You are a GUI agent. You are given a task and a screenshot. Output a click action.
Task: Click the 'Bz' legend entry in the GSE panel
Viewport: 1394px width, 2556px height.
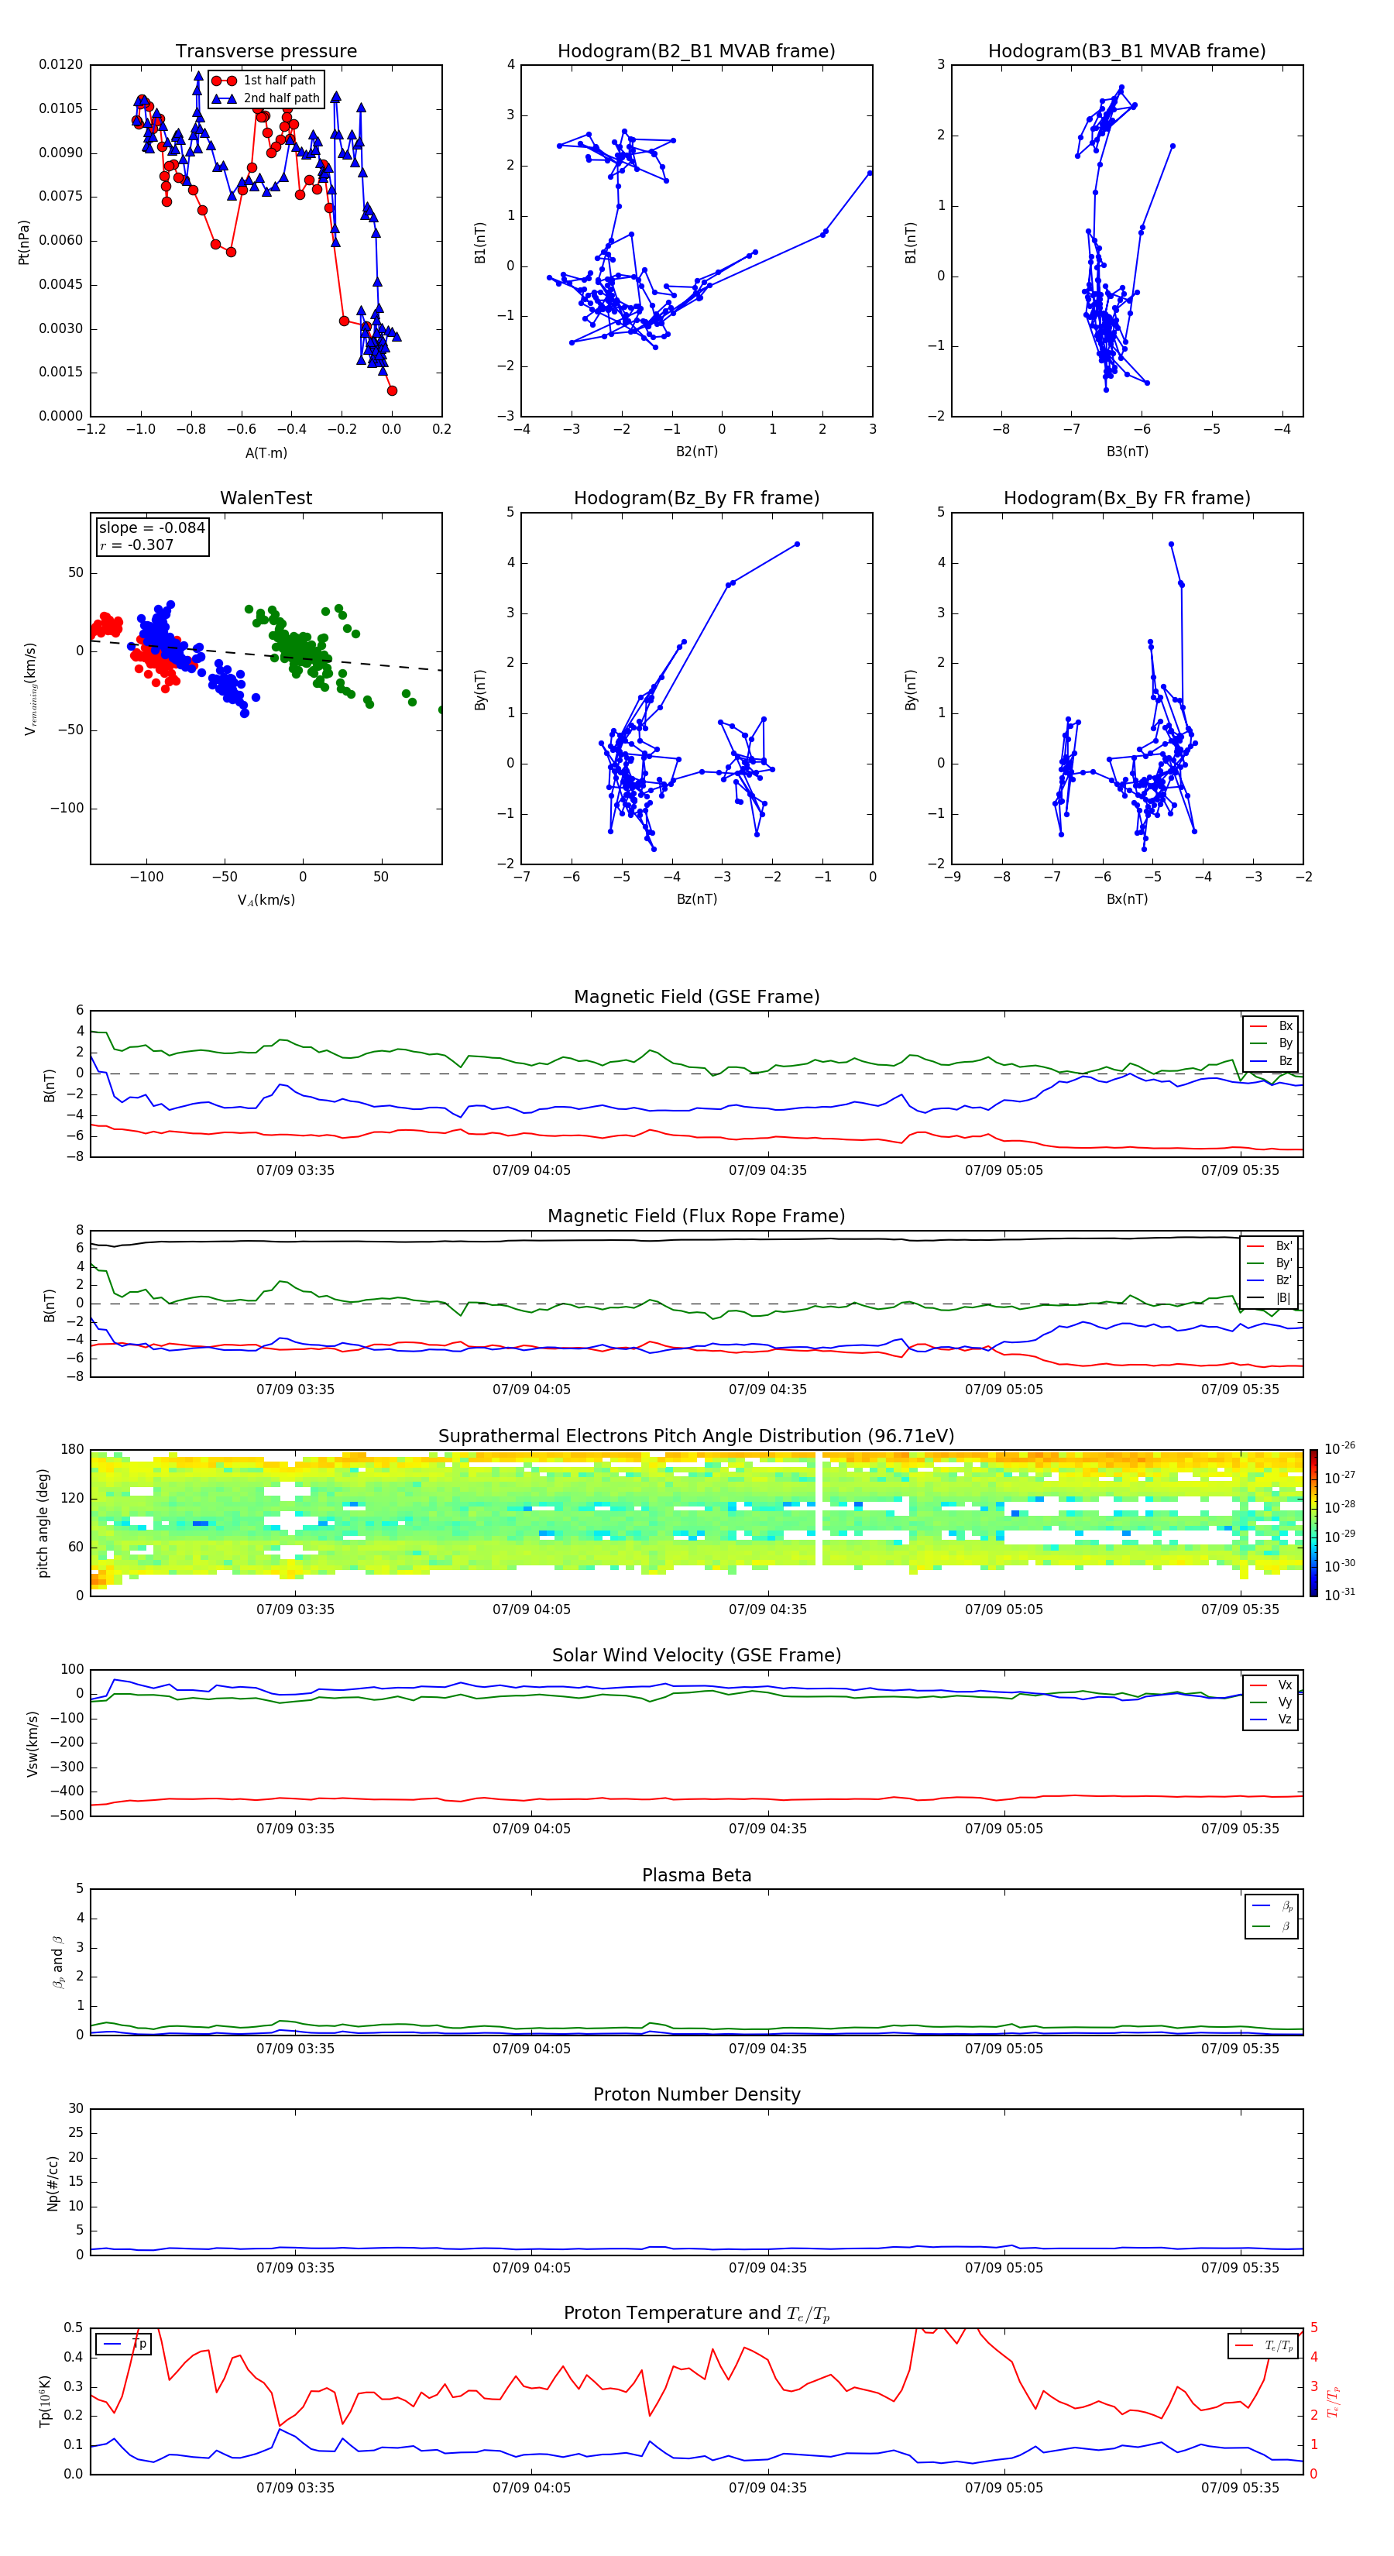[1272, 1060]
